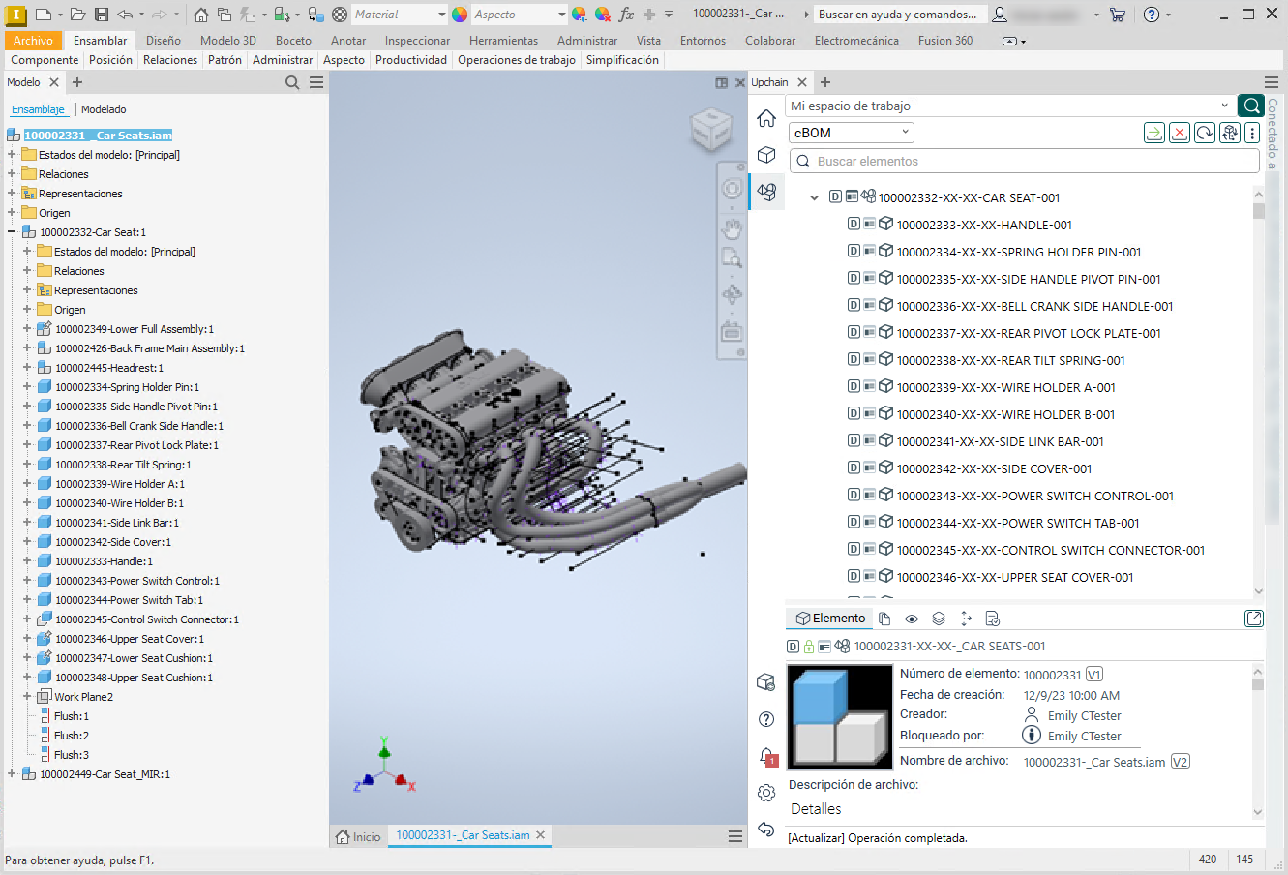Pop out the Elemento details panel
This screenshot has width=1288, height=875.
pyautogui.click(x=1253, y=619)
